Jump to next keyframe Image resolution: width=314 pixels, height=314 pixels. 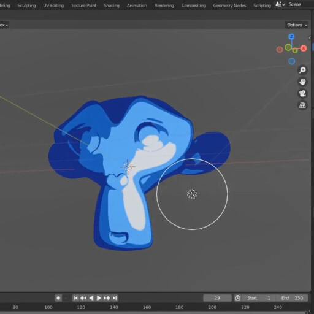[107, 298]
